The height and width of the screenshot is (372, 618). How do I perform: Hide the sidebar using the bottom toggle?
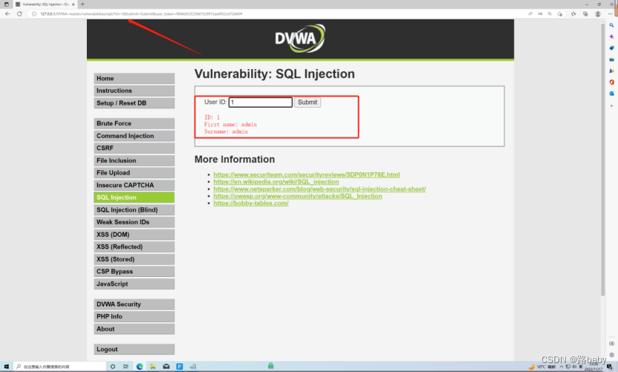coord(612,344)
